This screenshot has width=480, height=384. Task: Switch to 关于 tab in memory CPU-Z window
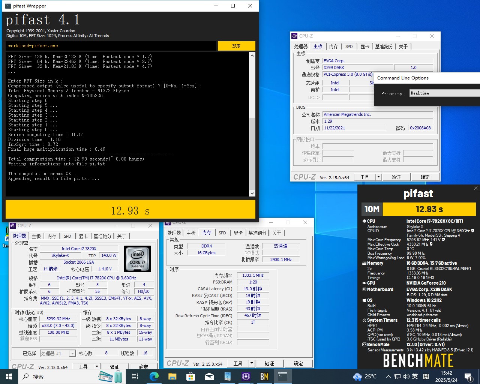276,233
